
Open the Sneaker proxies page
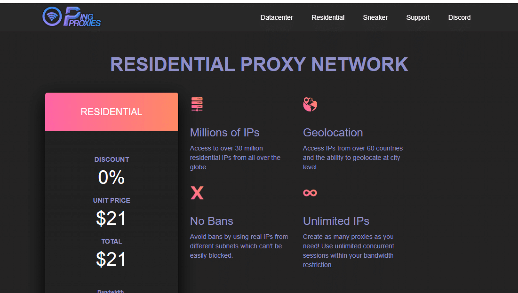375,17
